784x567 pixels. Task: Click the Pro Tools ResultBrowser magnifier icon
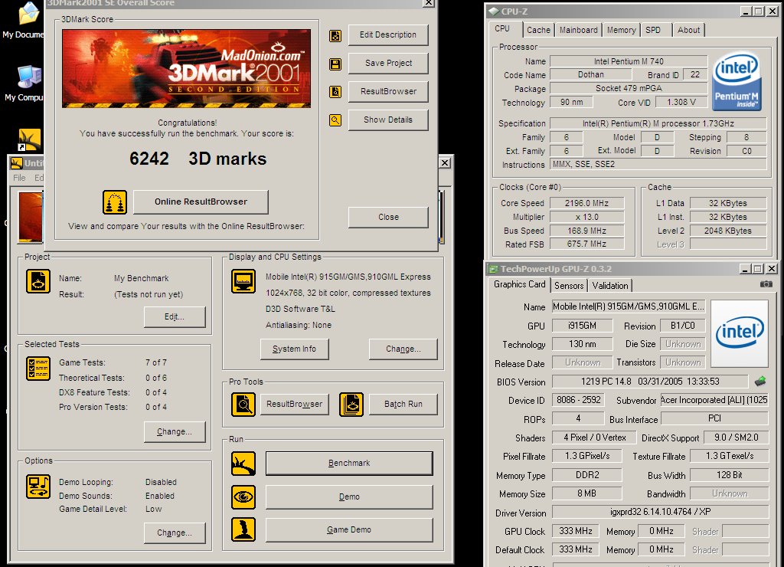point(243,405)
